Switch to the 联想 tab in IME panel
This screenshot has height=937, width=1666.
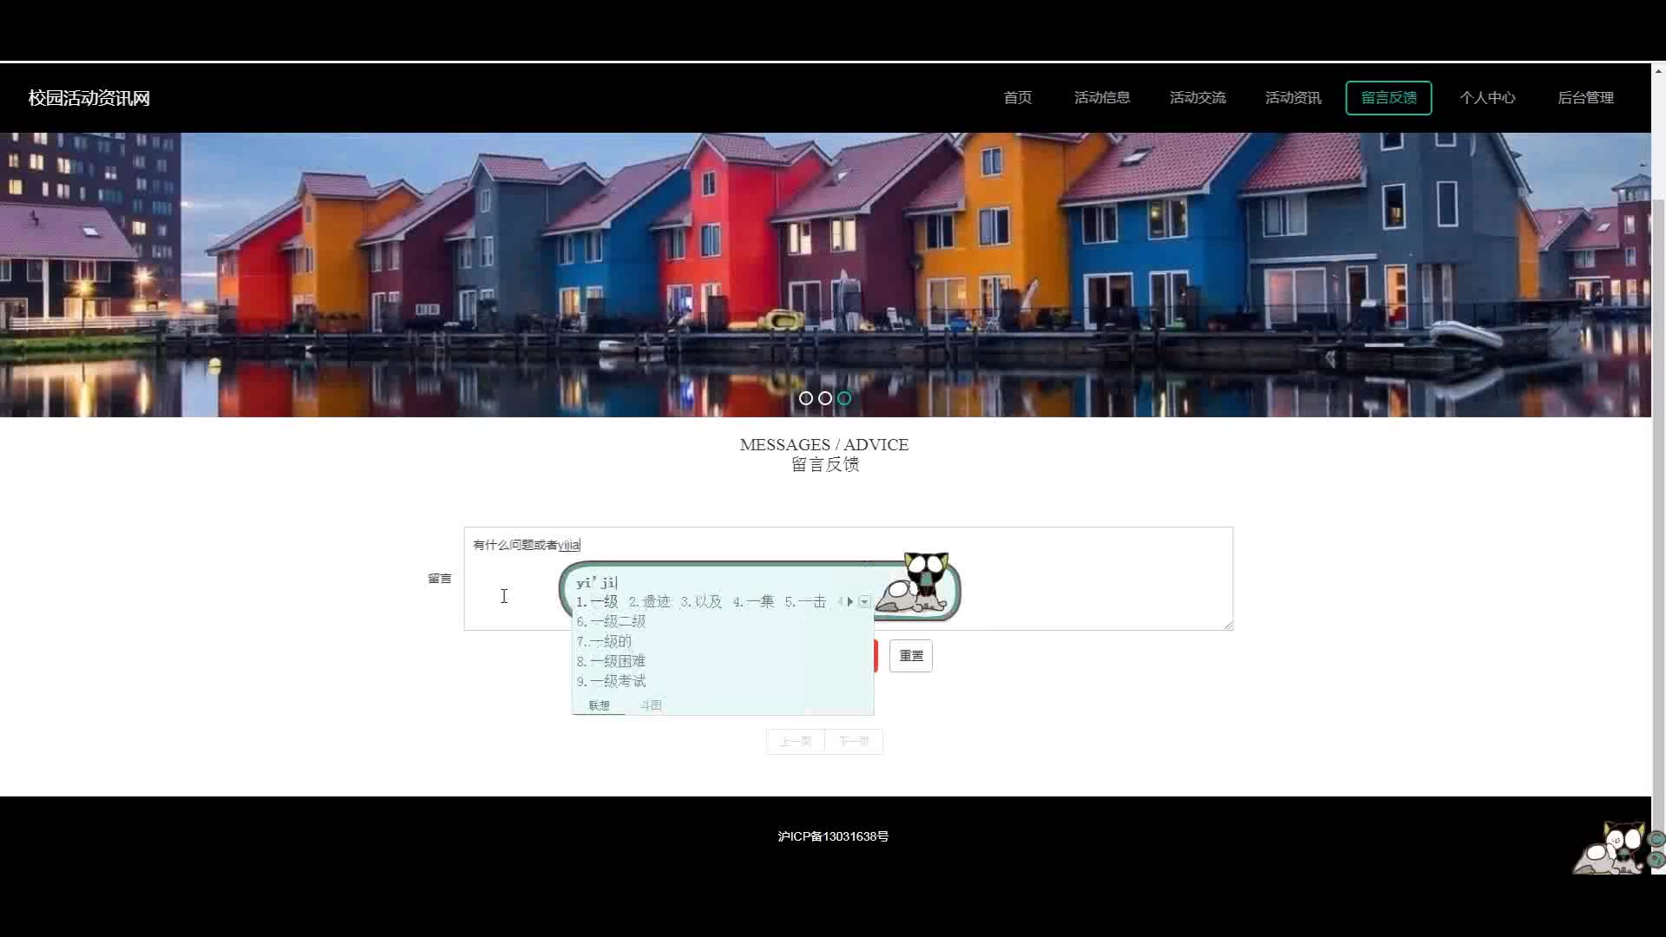pos(599,705)
